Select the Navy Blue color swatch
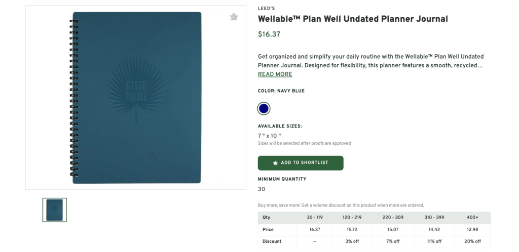519x252 pixels. tap(264, 108)
